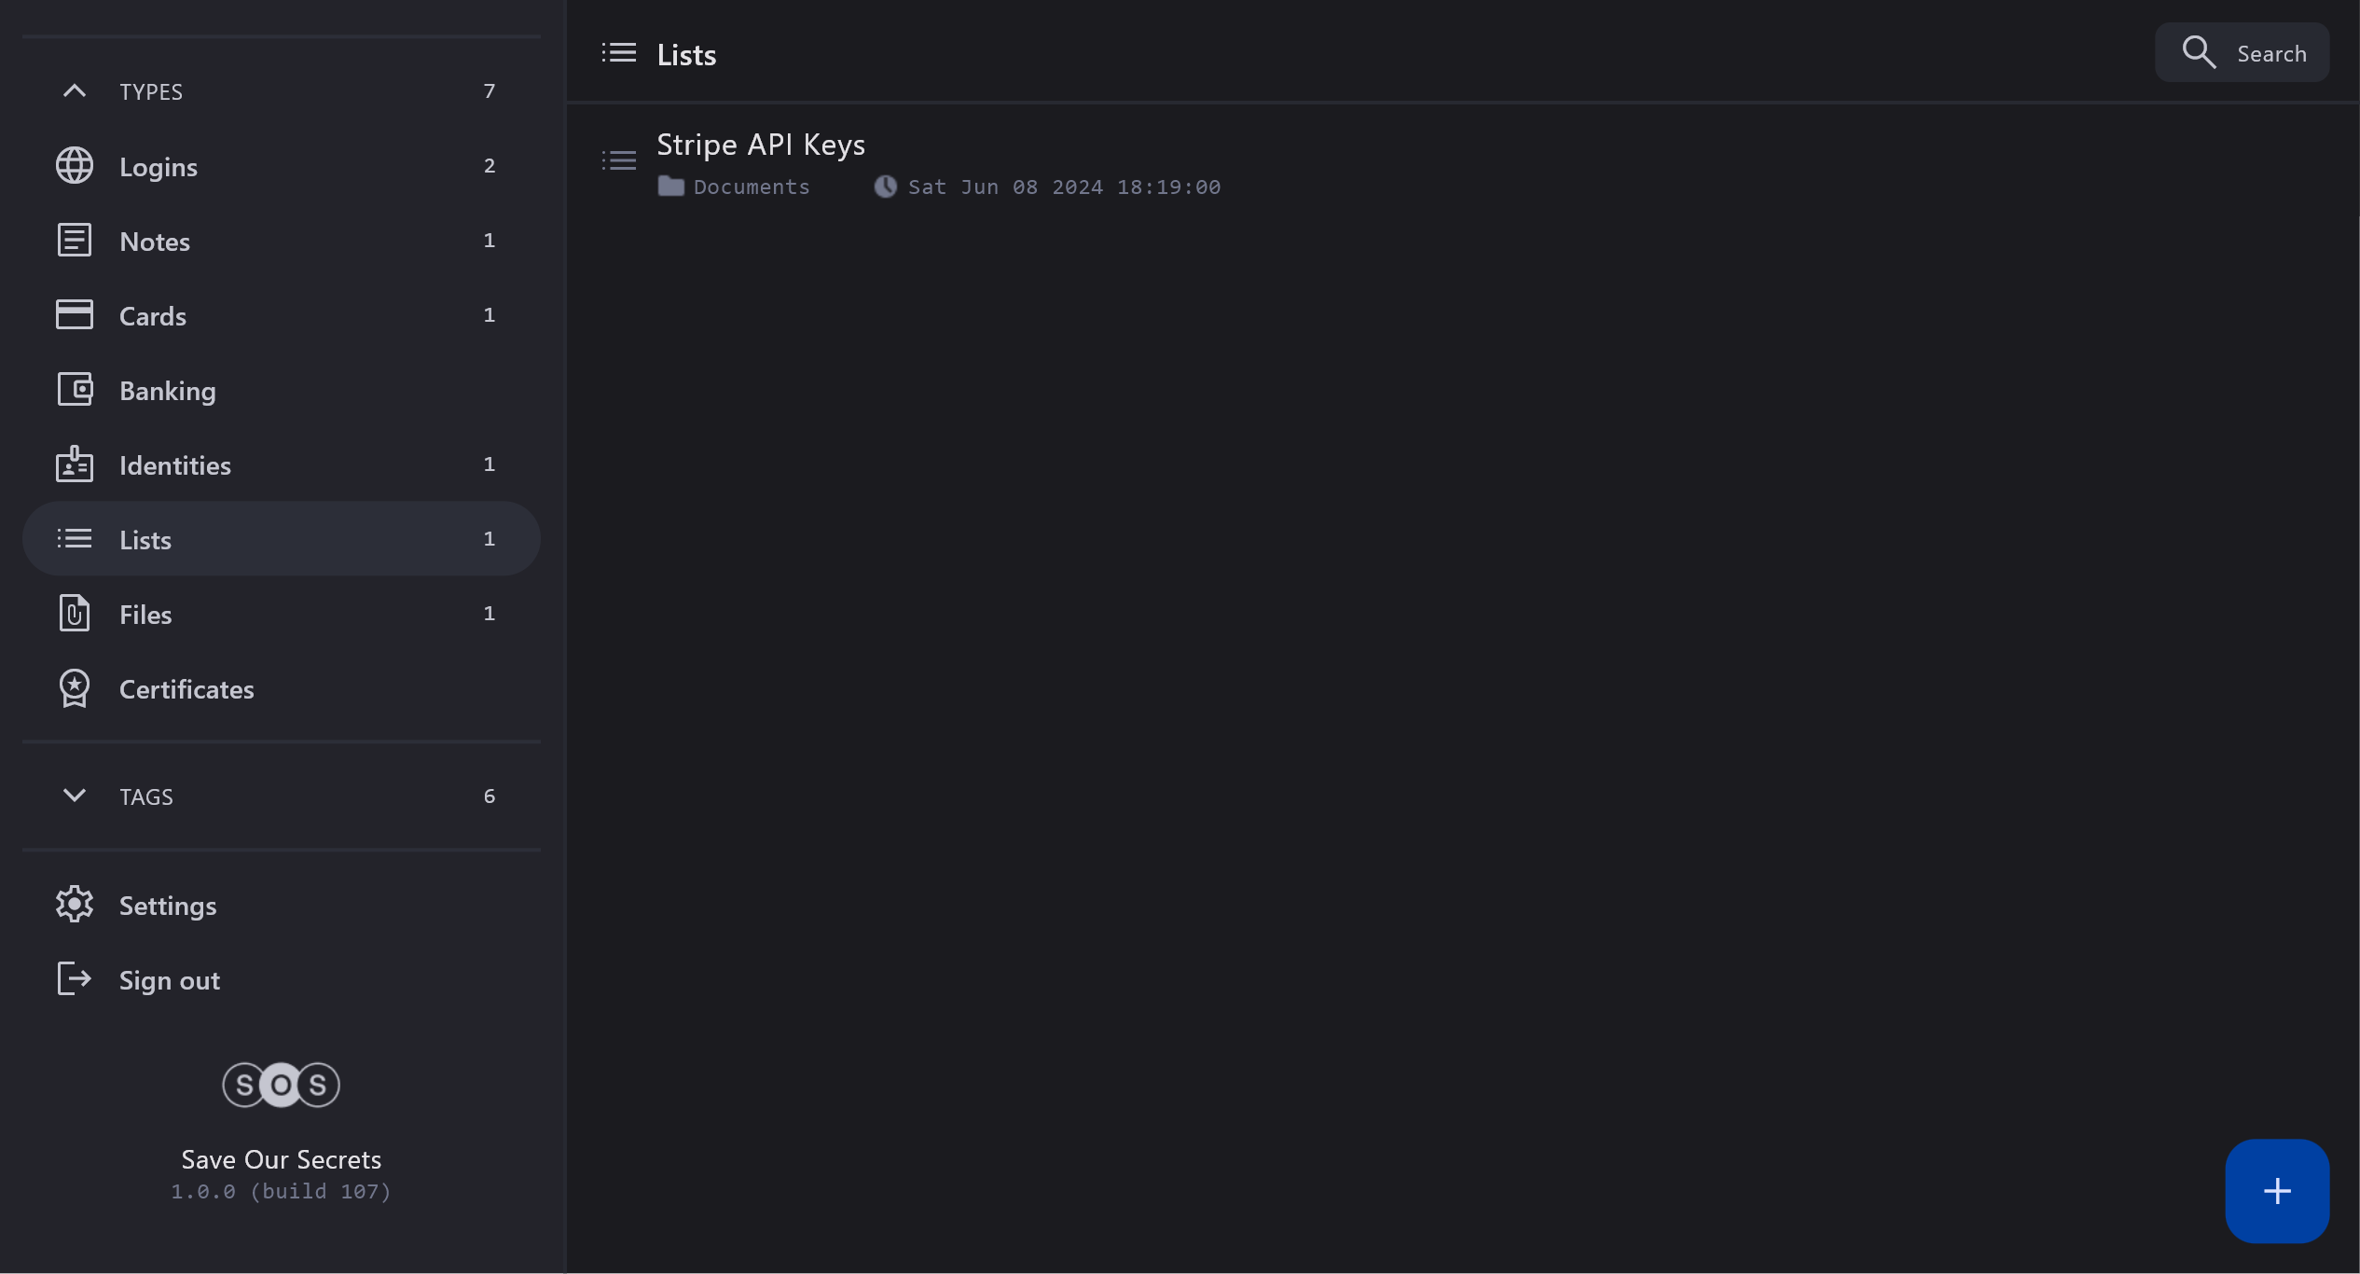The width and height of the screenshot is (2360, 1274).
Task: Select the Lists menu item
Action: click(x=281, y=539)
